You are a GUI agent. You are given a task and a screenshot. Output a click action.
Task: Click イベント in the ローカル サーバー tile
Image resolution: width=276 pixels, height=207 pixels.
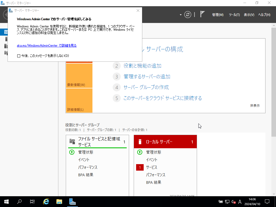point(152,160)
